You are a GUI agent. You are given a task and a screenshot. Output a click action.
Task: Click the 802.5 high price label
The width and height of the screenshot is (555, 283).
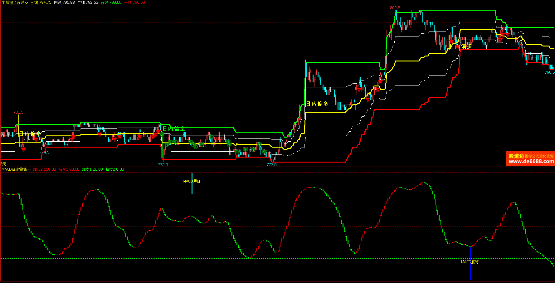[x=395, y=8]
